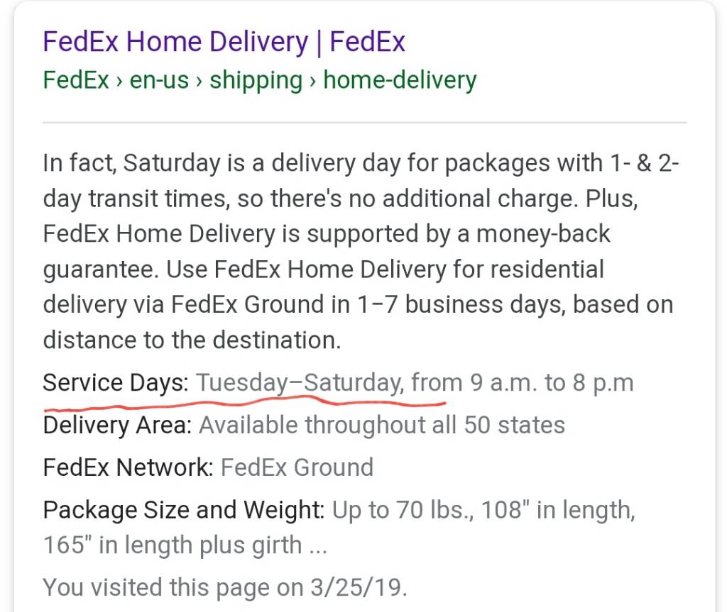Screen dimensions: 727x612
Task: Click the first breadcrumb chevron after FedEx
Action: (x=119, y=82)
